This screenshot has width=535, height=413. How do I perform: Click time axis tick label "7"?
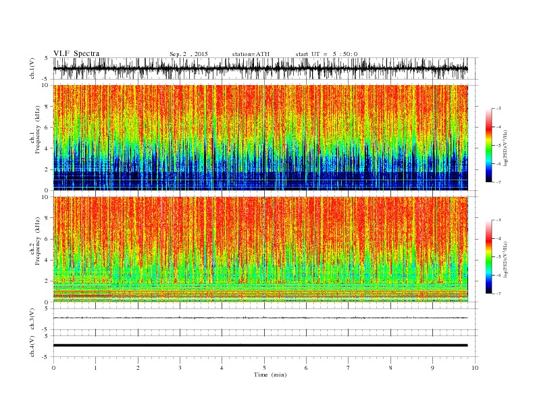click(349, 368)
